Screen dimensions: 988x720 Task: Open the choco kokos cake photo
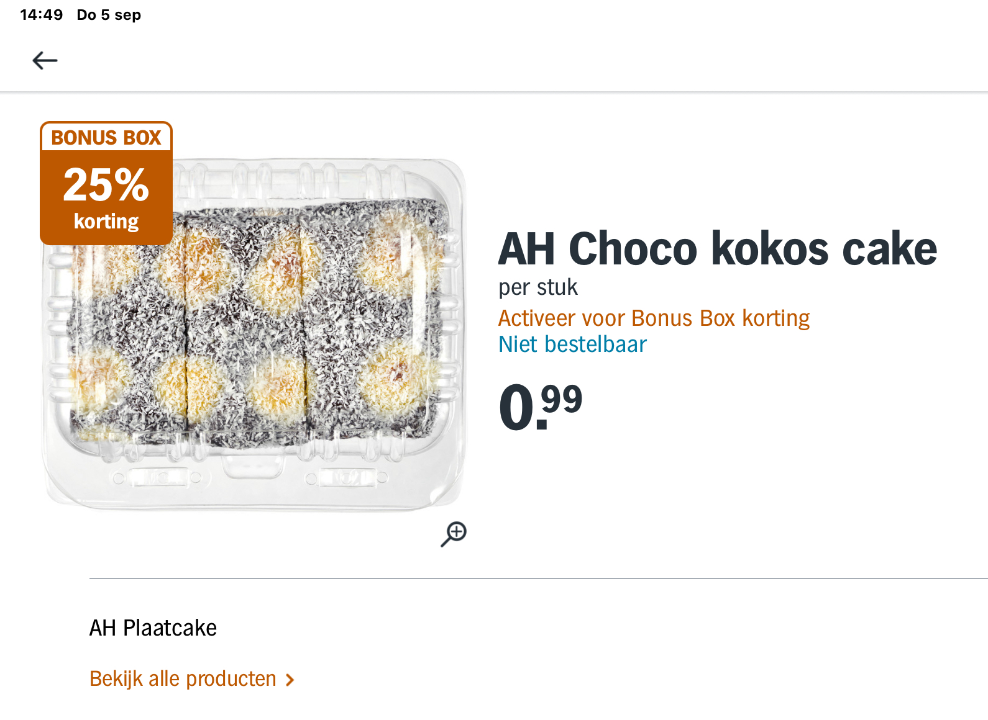click(254, 335)
